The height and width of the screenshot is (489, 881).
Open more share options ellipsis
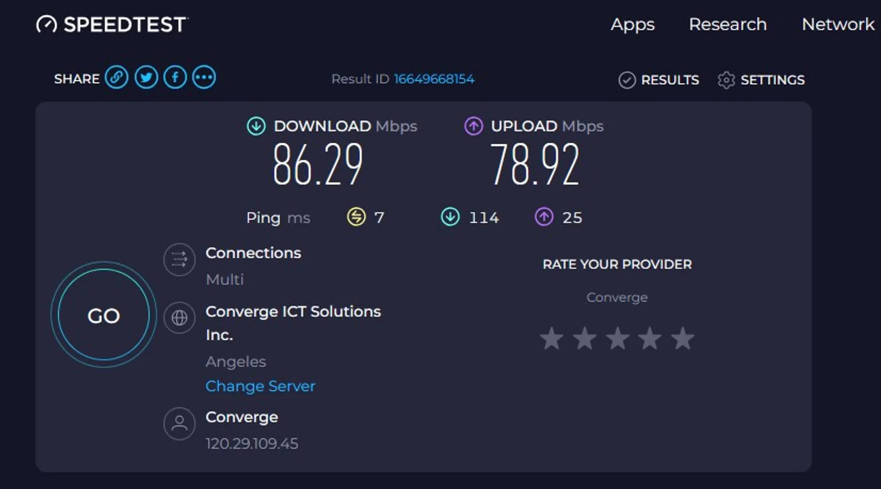point(204,78)
